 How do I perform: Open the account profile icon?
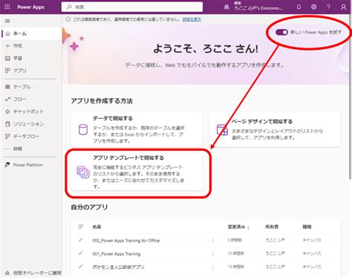tap(343, 7)
